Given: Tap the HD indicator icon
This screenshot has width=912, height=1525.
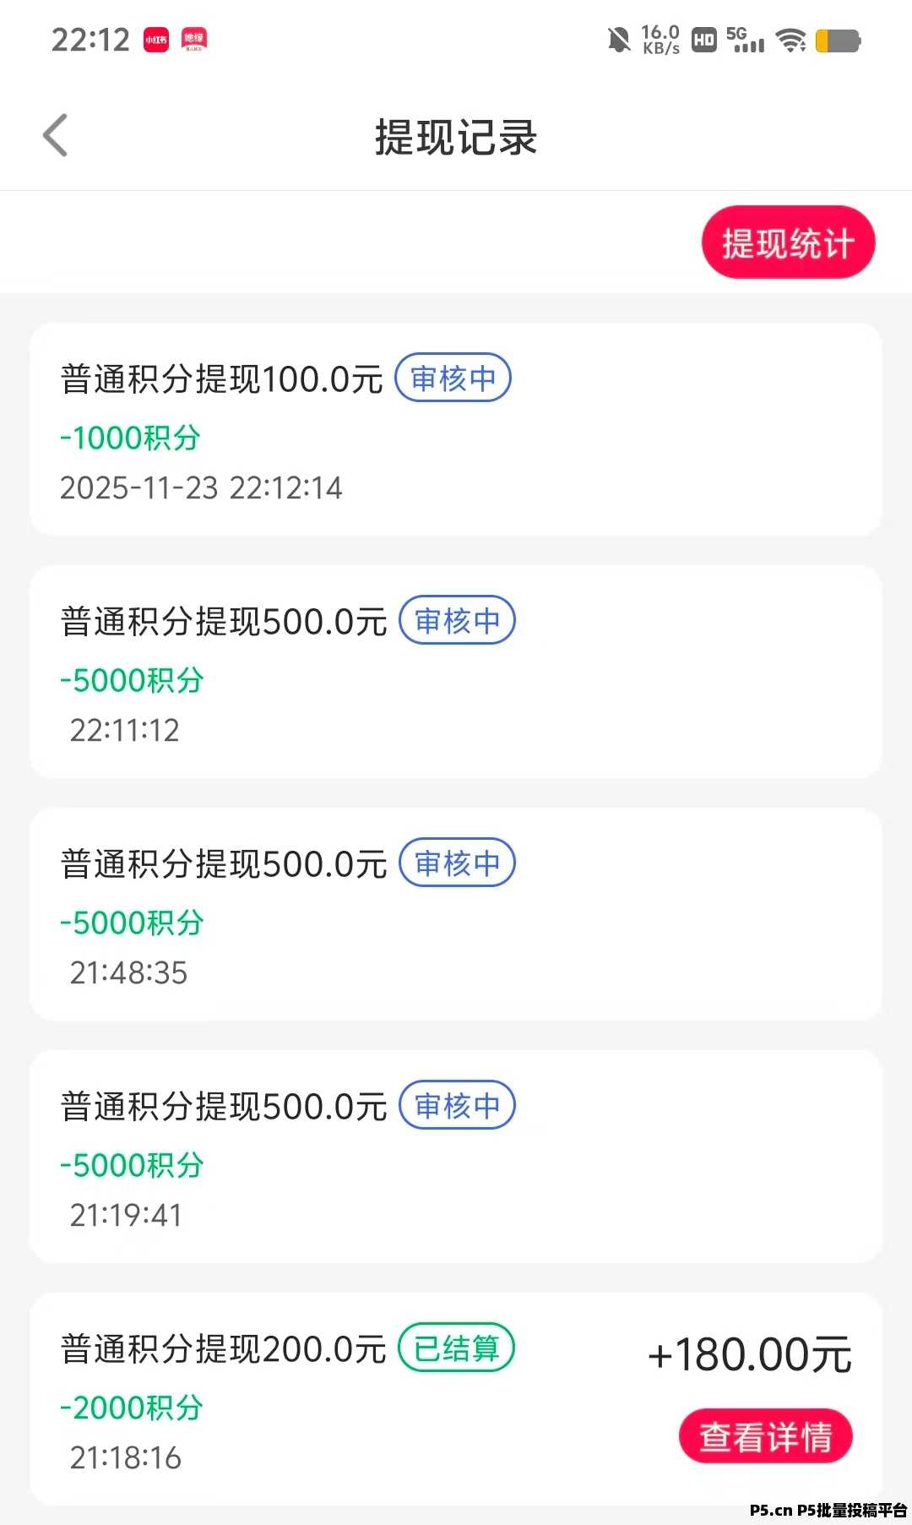Looking at the screenshot, I should click(x=703, y=40).
